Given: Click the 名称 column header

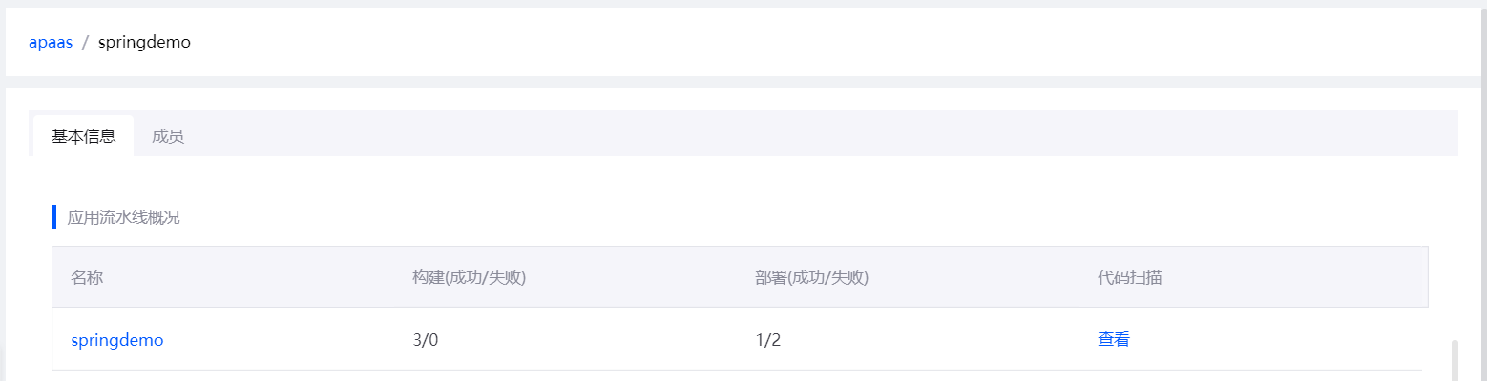Looking at the screenshot, I should point(87,277).
